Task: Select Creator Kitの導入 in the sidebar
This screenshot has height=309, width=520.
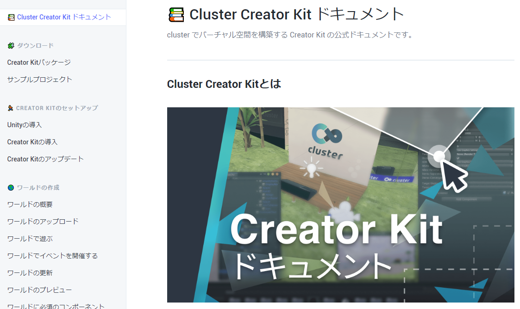Action: [32, 142]
